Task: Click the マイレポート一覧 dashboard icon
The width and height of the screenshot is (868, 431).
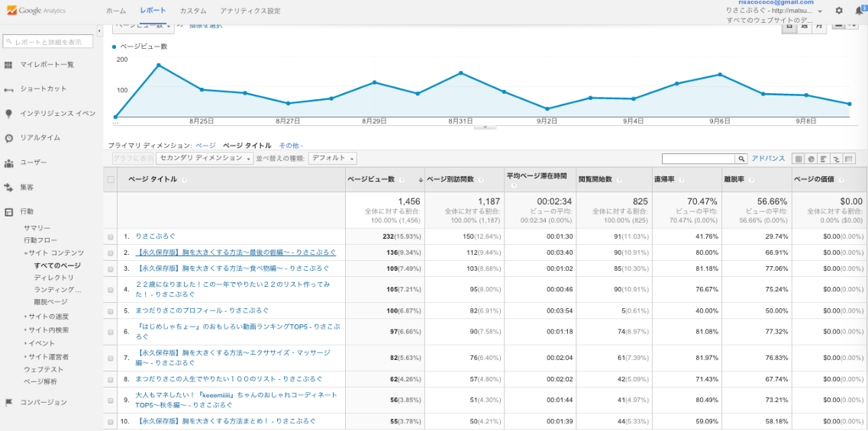Action: pyautogui.click(x=8, y=65)
